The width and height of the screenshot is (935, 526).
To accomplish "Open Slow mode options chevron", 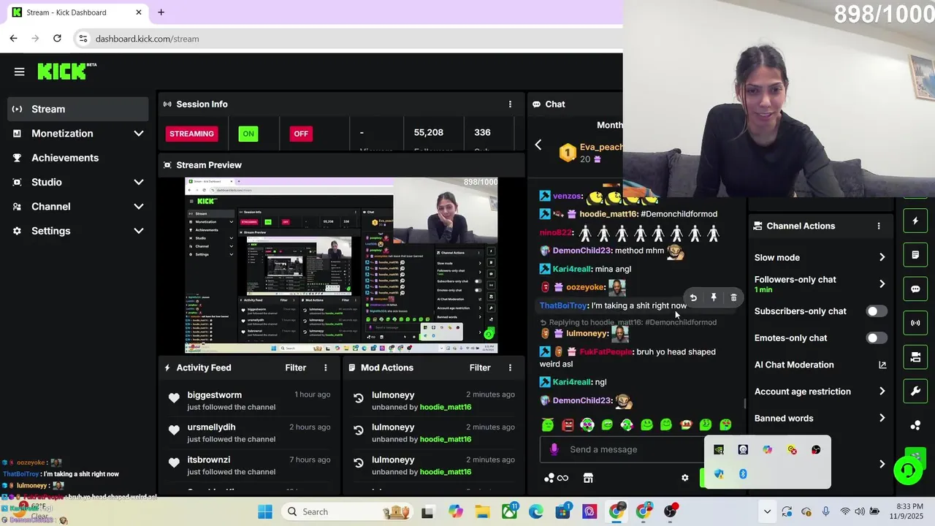I will 882,257.
